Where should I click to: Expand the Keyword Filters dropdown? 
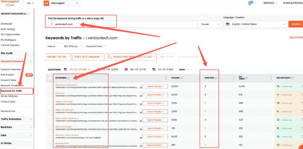[x=96, y=46]
